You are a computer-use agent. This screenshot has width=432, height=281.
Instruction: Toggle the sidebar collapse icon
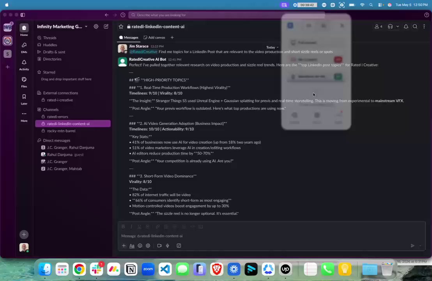(x=23, y=15)
